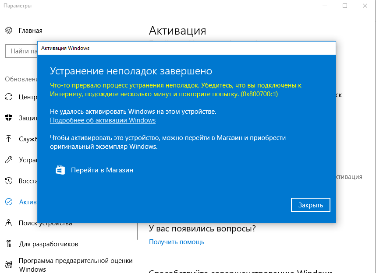Click Перейти в Магазин button

coord(94,170)
